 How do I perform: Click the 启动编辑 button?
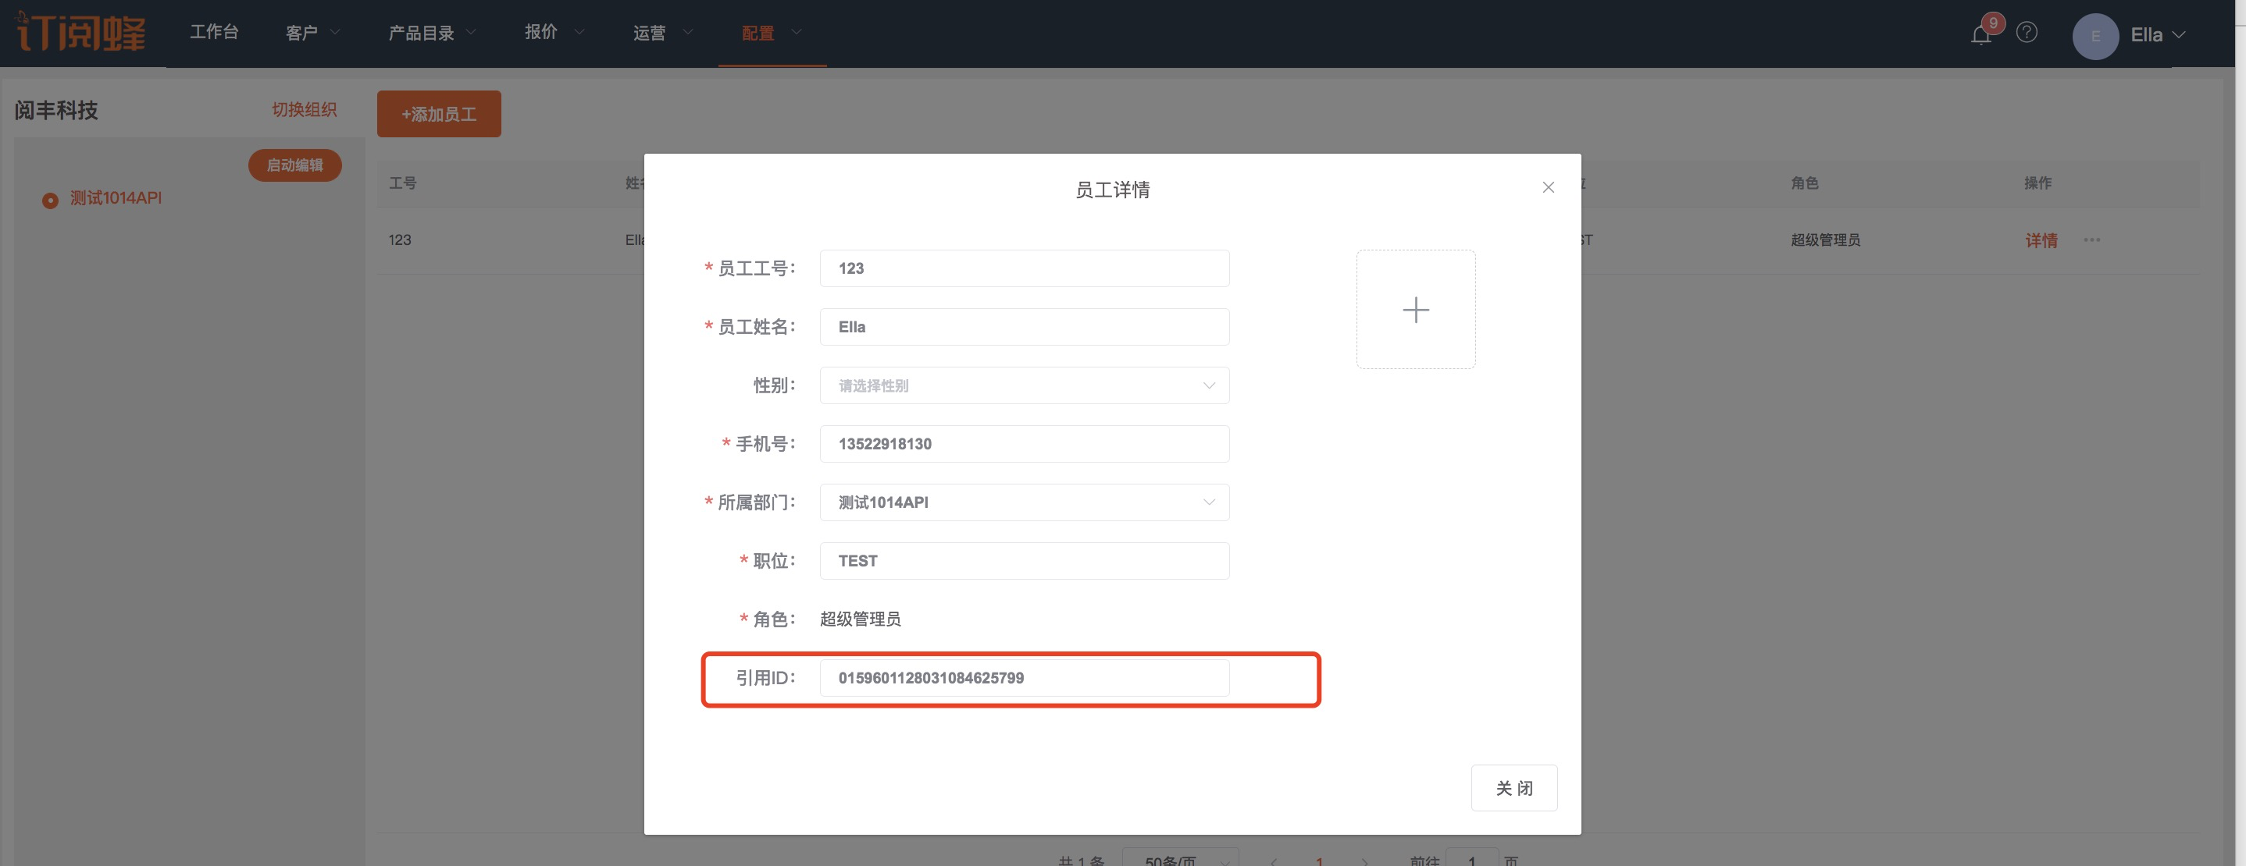[294, 165]
